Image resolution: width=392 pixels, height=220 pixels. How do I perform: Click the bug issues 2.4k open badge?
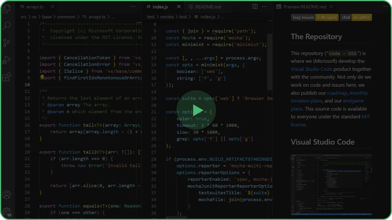315,17
